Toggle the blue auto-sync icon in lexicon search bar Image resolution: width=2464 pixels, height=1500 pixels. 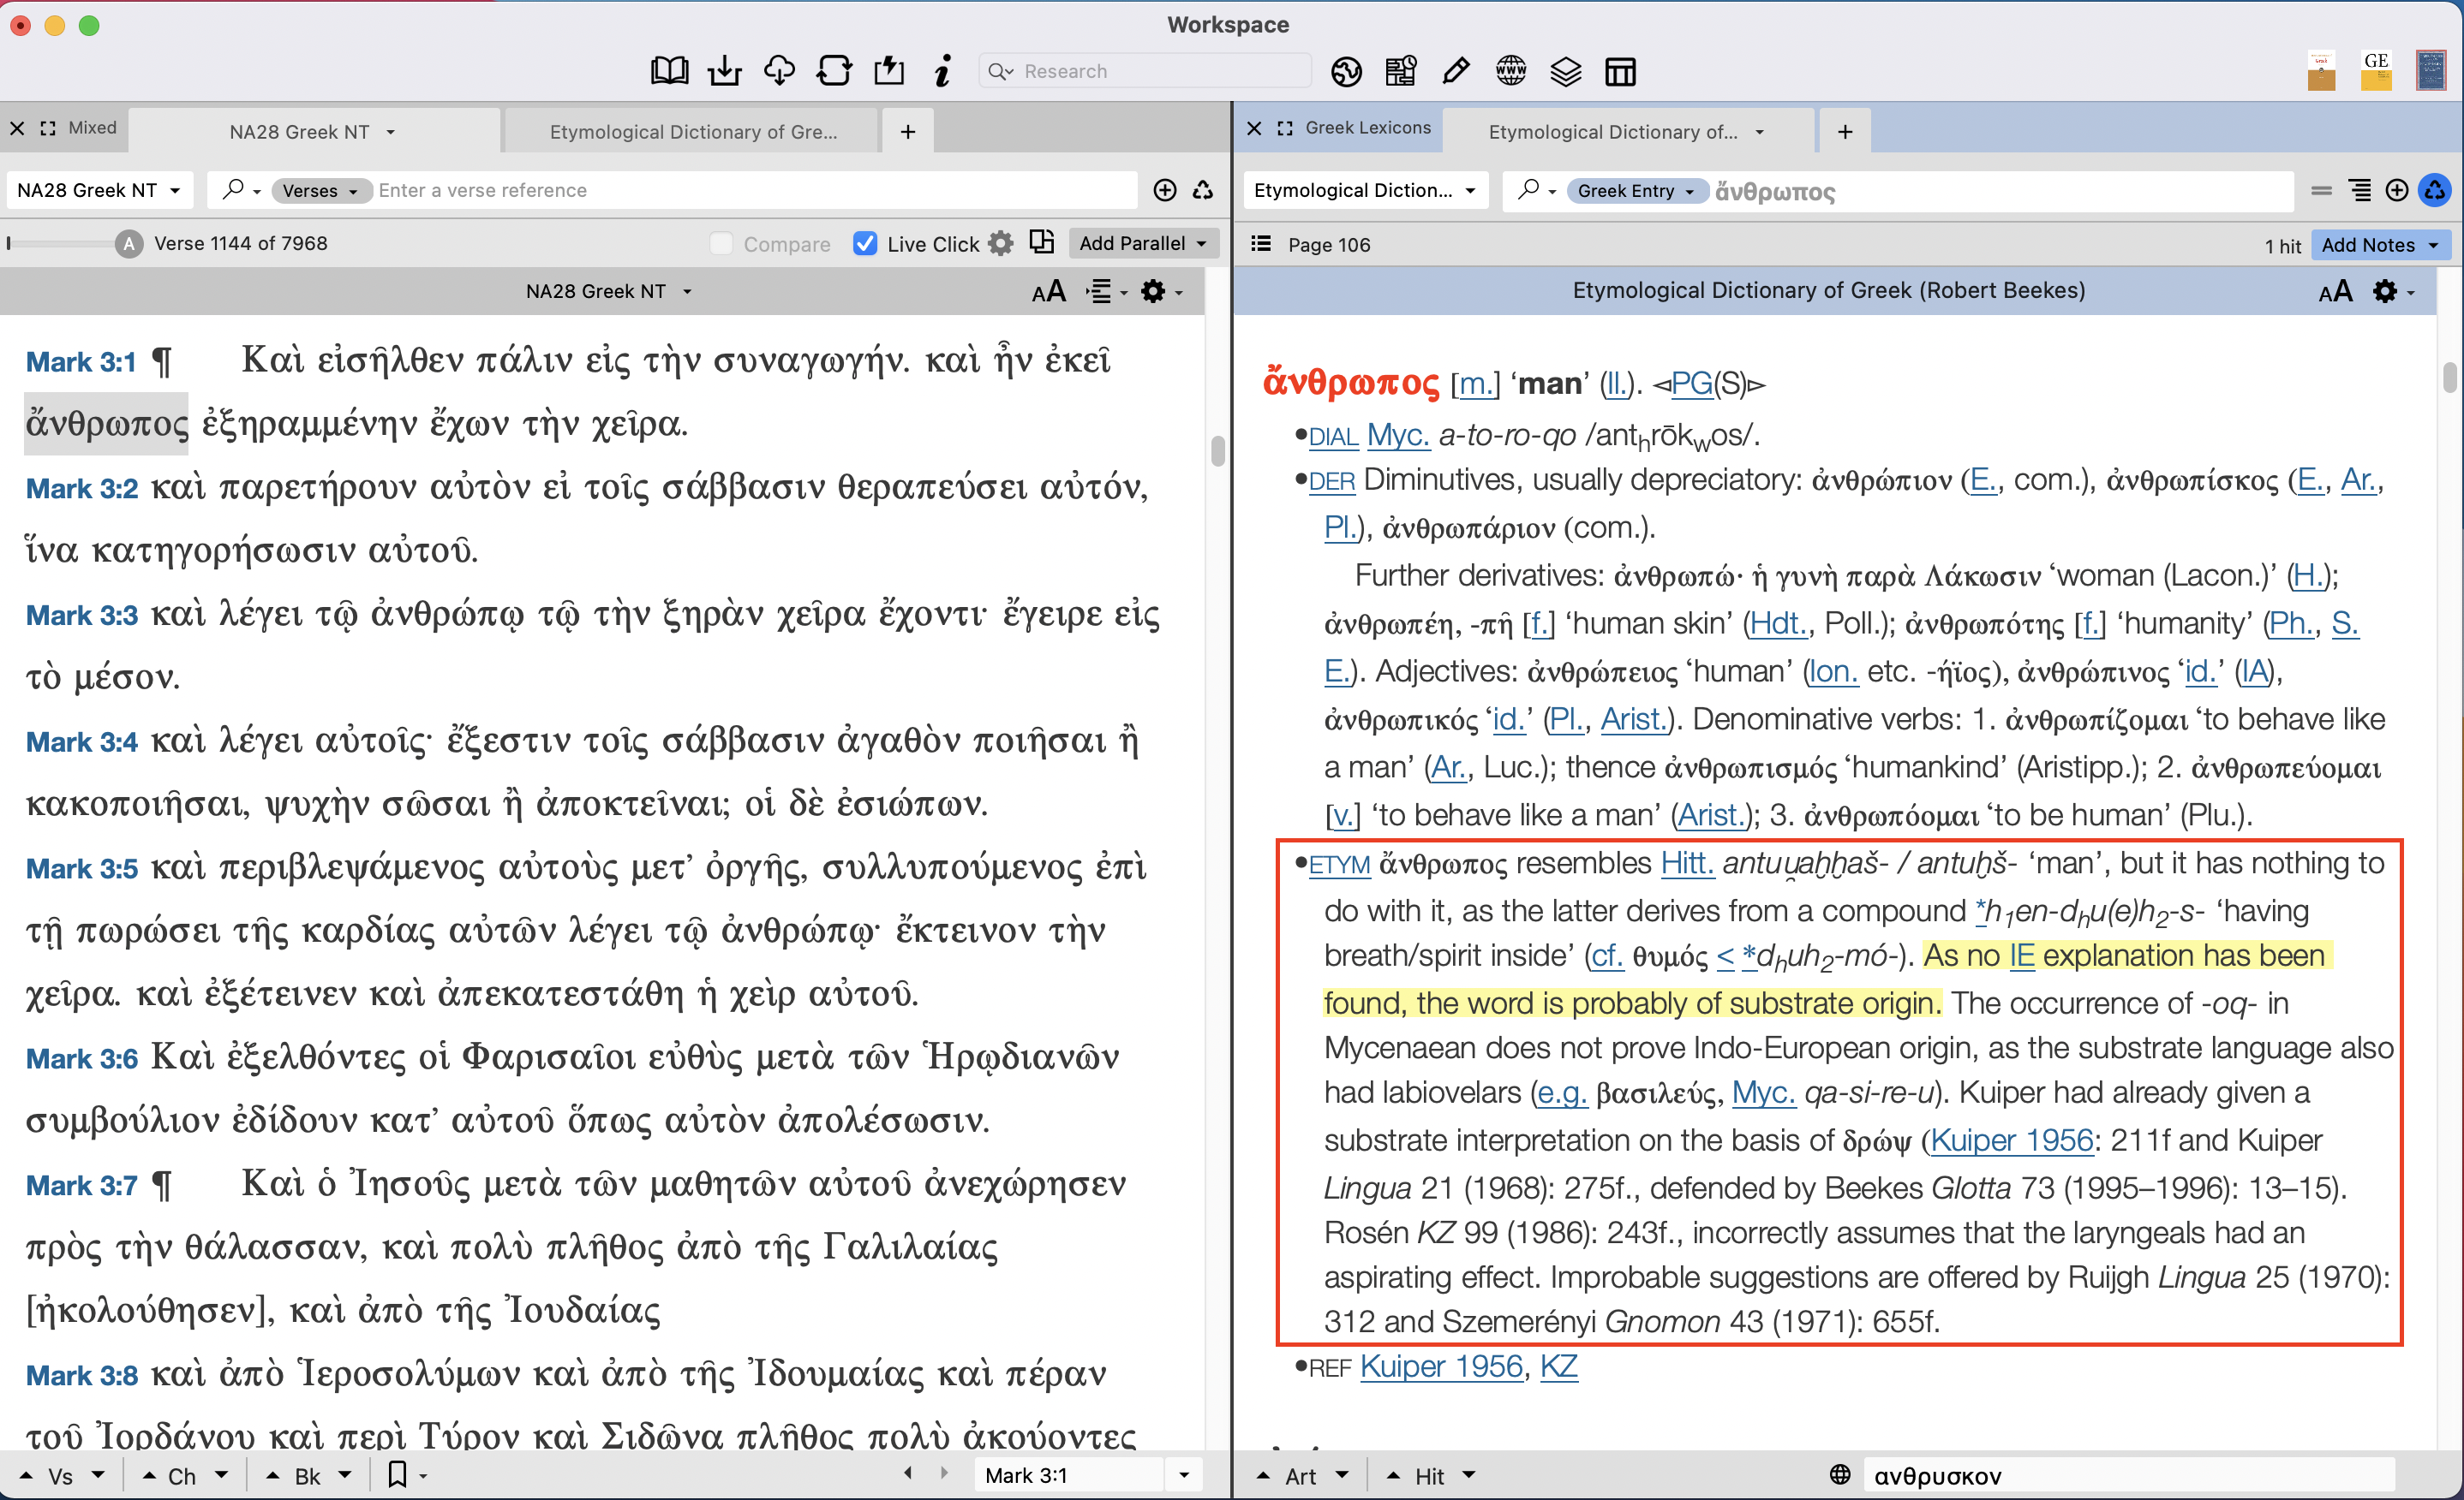2434,190
